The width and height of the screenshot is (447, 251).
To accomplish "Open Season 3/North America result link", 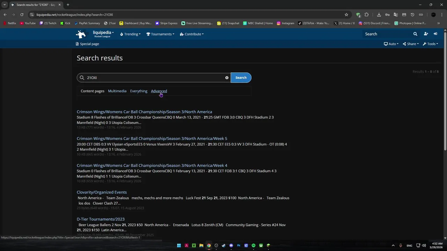I will coord(144,112).
